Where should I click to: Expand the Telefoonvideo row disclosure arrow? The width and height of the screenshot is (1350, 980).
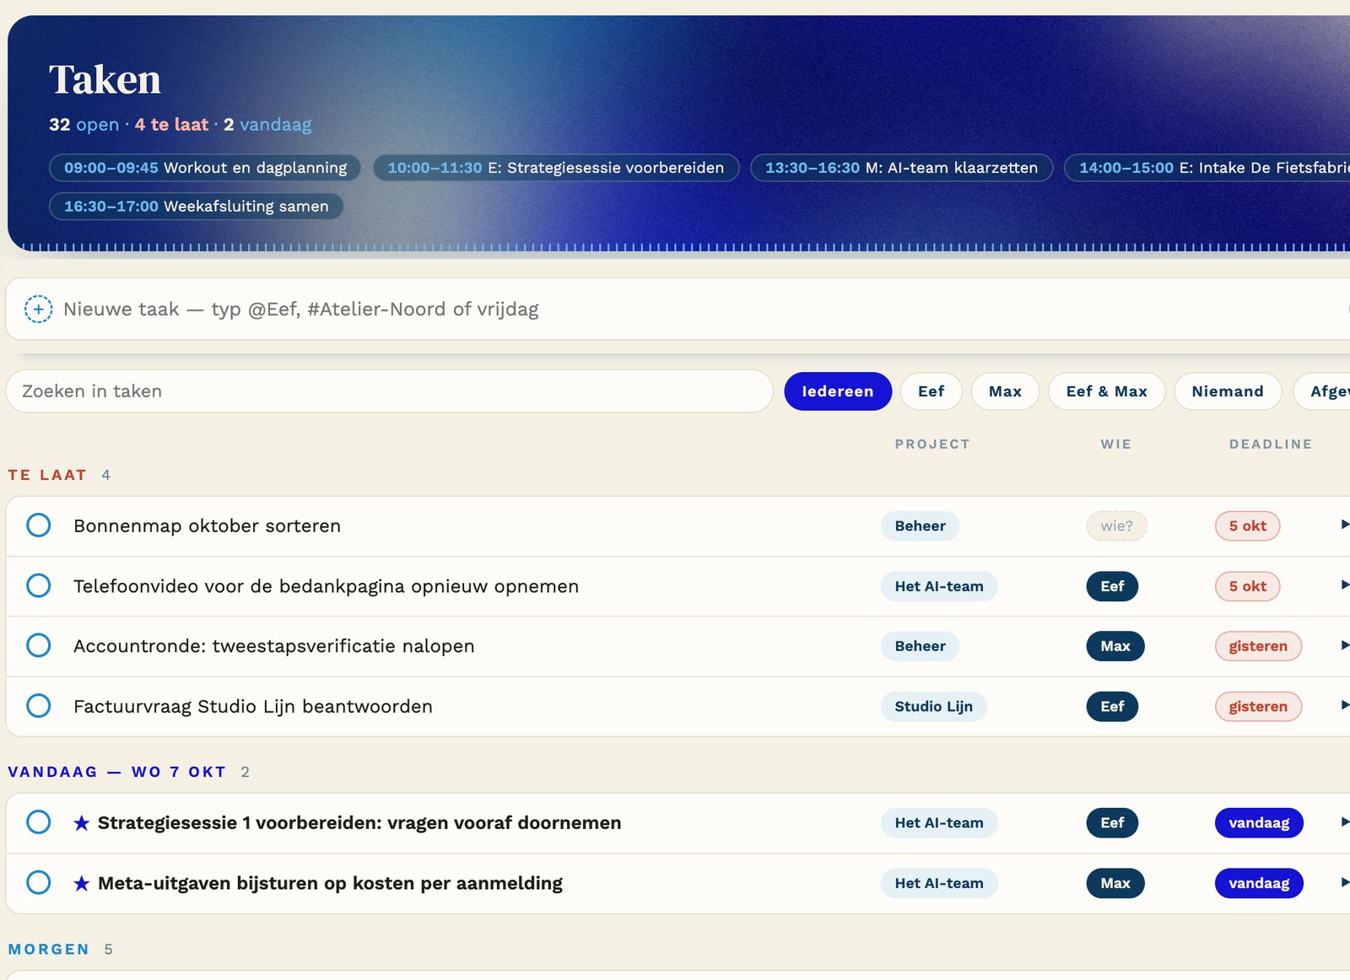[1344, 584]
